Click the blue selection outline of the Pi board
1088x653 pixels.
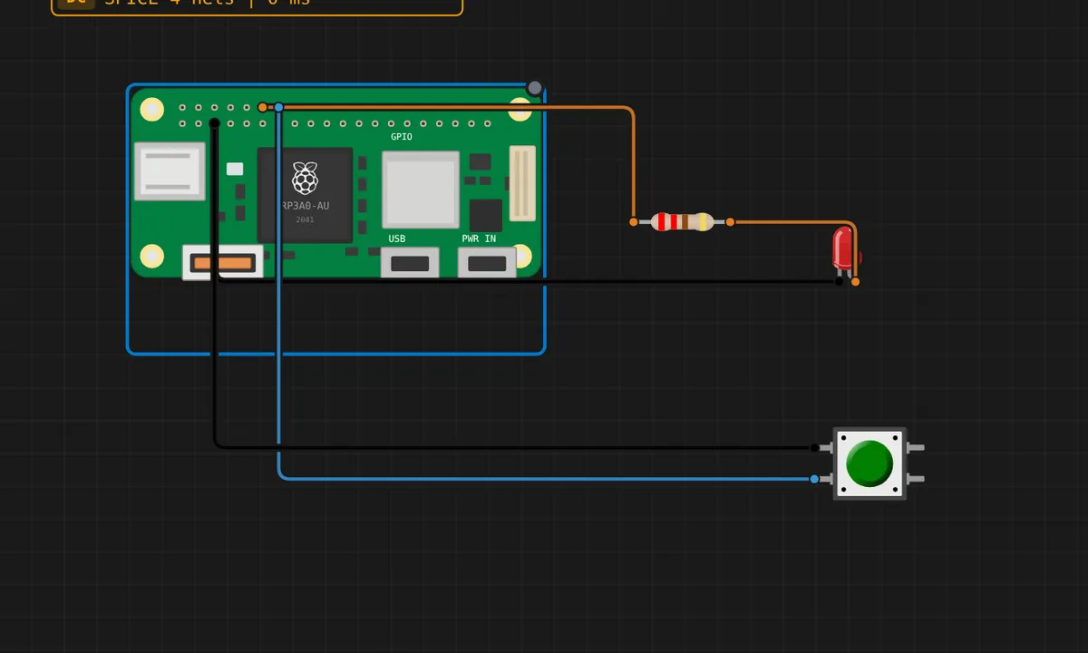(335, 353)
